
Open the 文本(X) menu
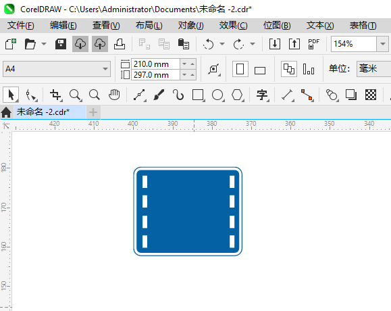(320, 26)
